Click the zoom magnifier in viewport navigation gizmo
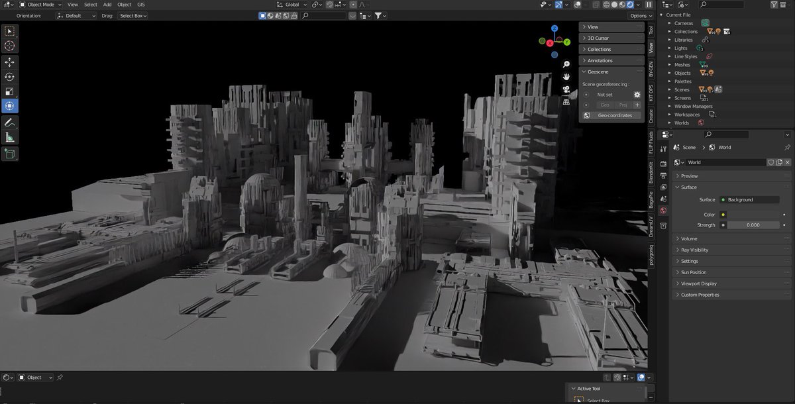 pos(565,64)
